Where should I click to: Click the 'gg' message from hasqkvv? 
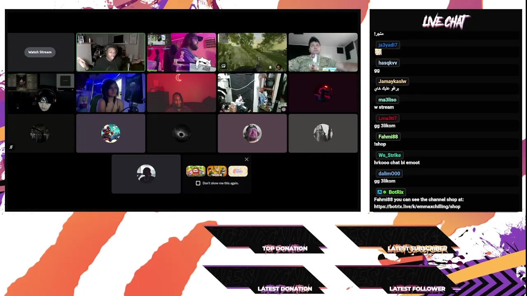[x=377, y=71]
